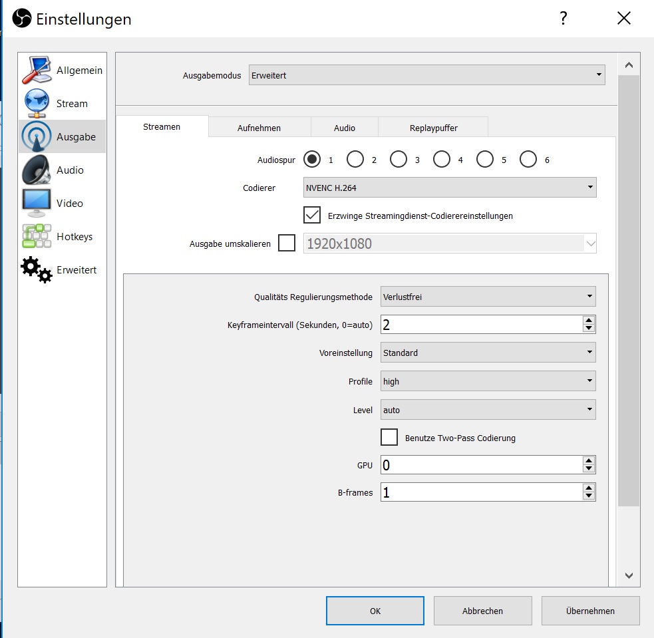Open the Codierer NVENC H.264 dropdown

point(449,188)
